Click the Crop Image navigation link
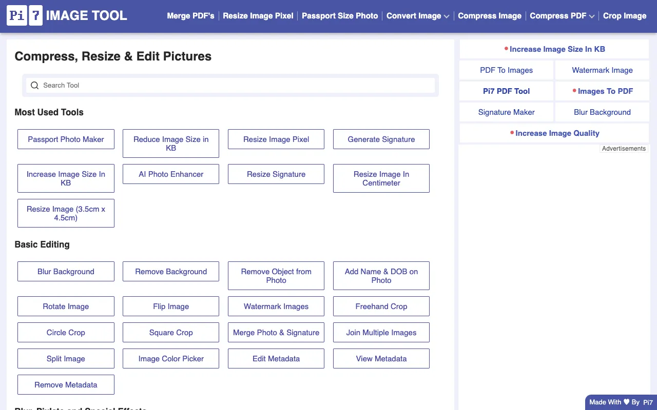The width and height of the screenshot is (657, 410). (625, 16)
